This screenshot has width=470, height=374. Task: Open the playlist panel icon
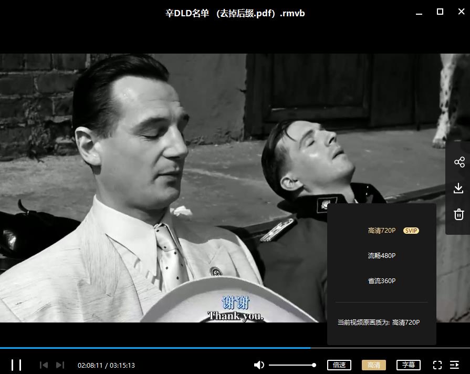click(x=454, y=365)
